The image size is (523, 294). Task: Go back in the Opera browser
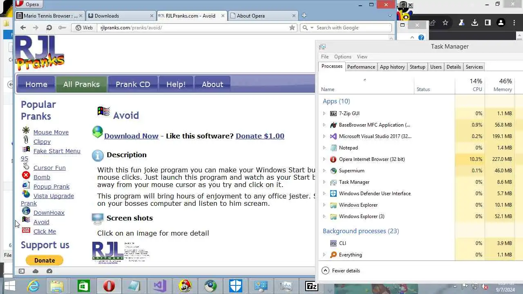(x=23, y=27)
